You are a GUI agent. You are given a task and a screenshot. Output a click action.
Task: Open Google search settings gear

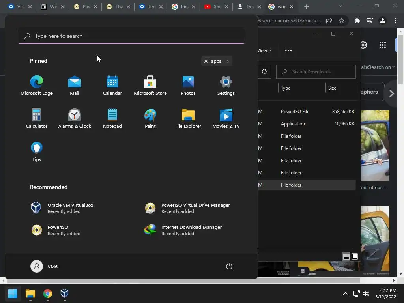pyautogui.click(x=363, y=45)
